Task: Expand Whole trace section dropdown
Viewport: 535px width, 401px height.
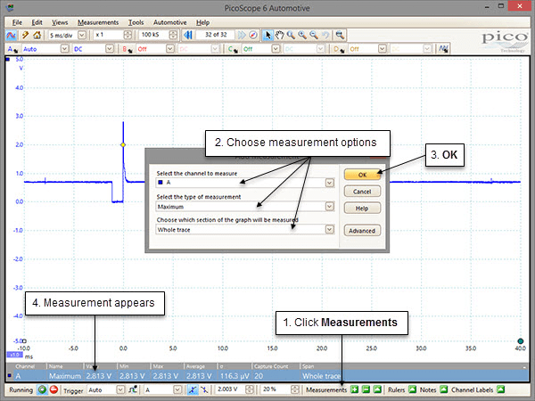Action: pyautogui.click(x=329, y=230)
